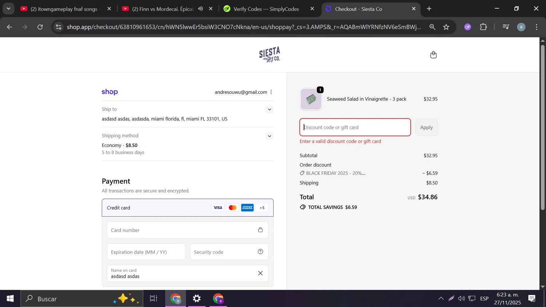Viewport: 546px width, 307px height.
Task: Mute the Finn vs Mordecai tab audio
Action: pos(201,9)
